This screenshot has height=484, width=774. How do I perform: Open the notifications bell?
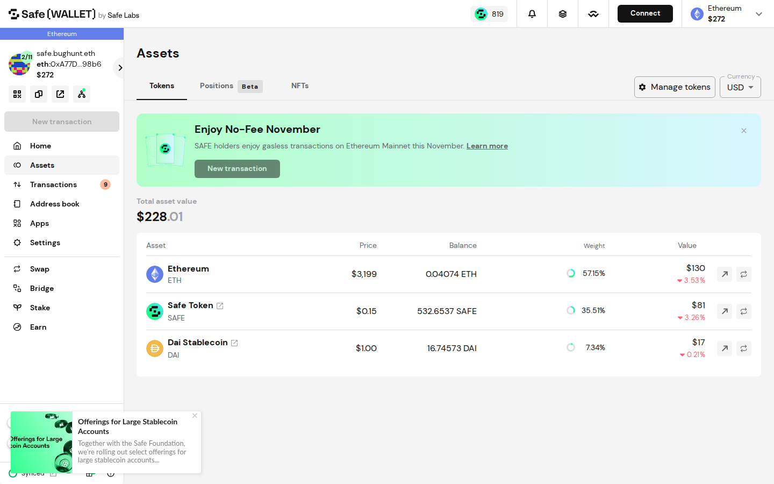coord(532,14)
